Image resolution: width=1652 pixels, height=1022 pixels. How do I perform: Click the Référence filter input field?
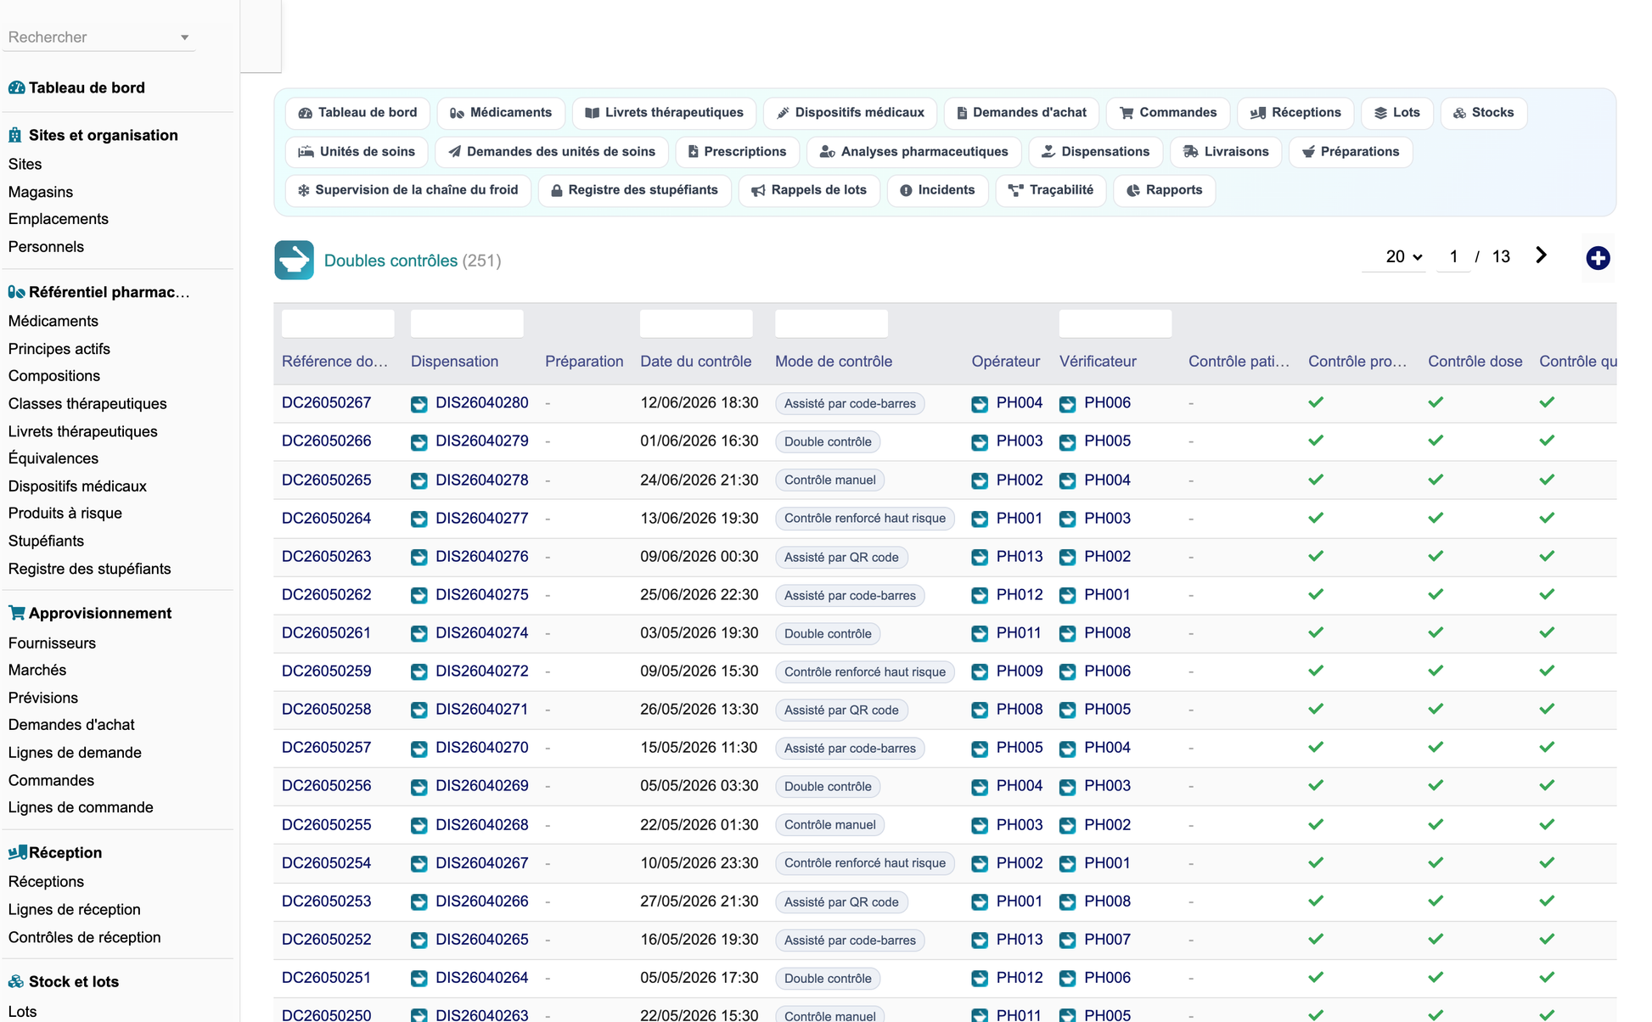coord(338,323)
